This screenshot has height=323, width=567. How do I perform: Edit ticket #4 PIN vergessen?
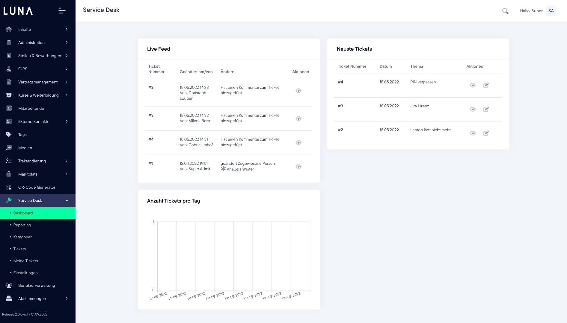pyautogui.click(x=486, y=85)
